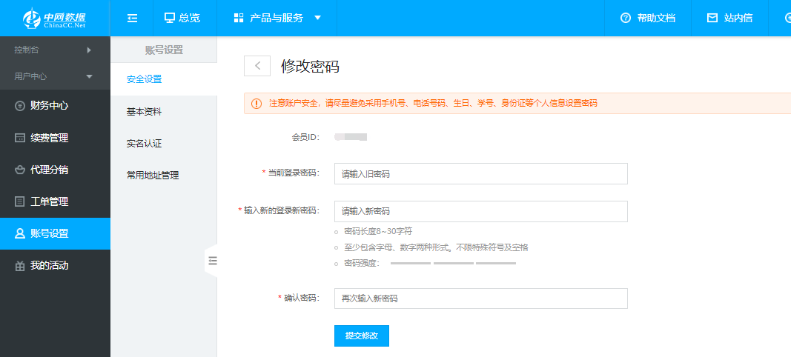The width and height of the screenshot is (791, 357).
Task: Go to 续费管理 in sidebar
Action: (x=49, y=138)
